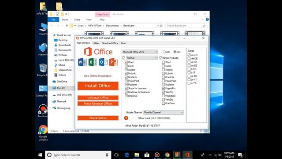Image resolution: width=282 pixels, height=159 pixels.
Task: Uncheck Skype for business
Action: [x=126, y=88]
